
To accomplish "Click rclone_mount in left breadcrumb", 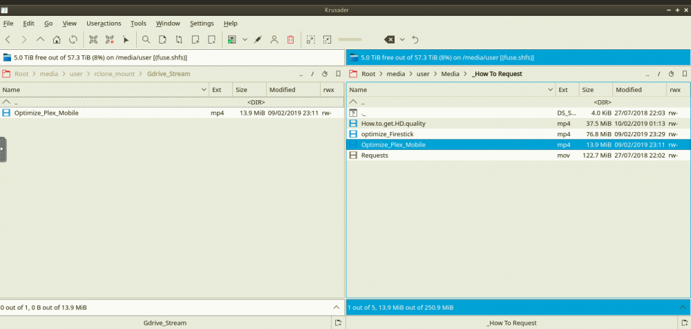I will [x=115, y=74].
